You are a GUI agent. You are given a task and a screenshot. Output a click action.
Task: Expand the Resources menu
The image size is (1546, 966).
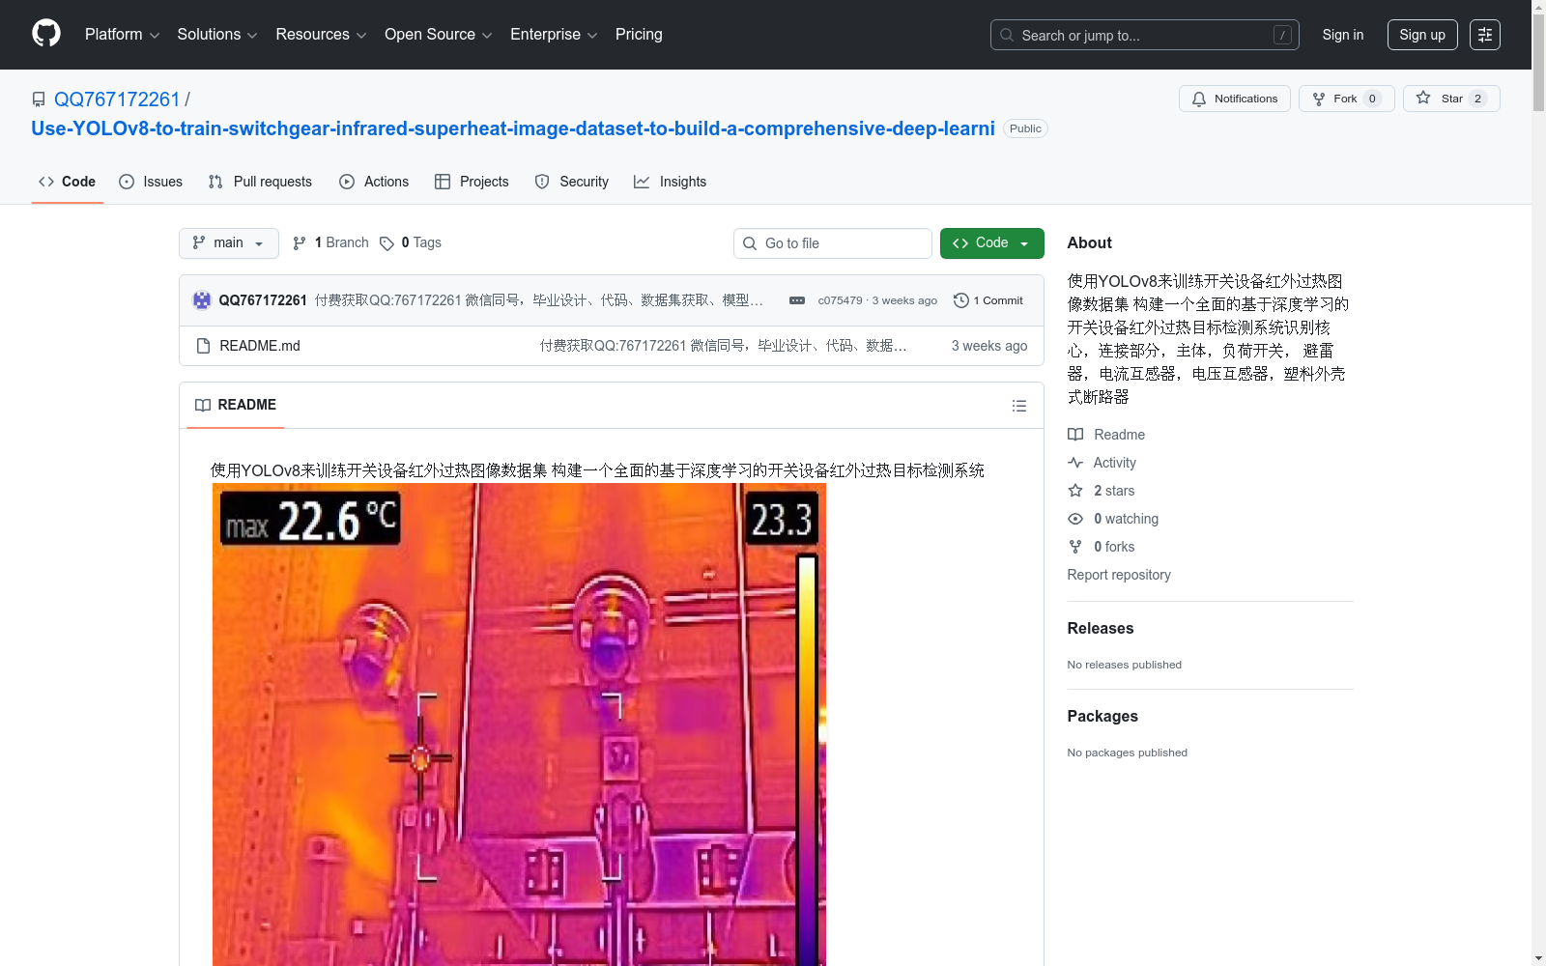[321, 35]
